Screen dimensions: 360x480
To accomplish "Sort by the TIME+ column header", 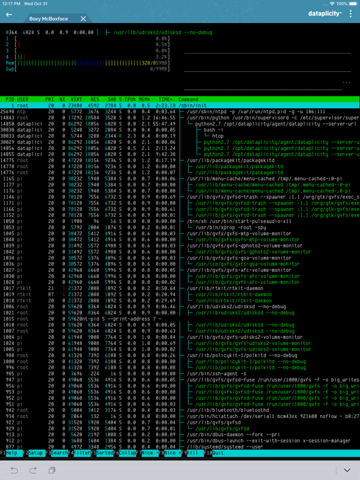I will pos(166,99).
